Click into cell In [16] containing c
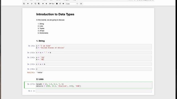The image size is (177, 99). (94, 69)
